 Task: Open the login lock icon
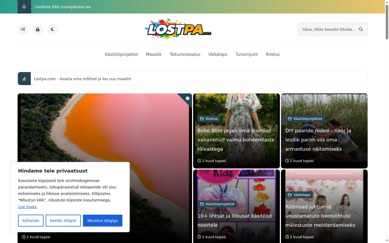click(x=38, y=29)
